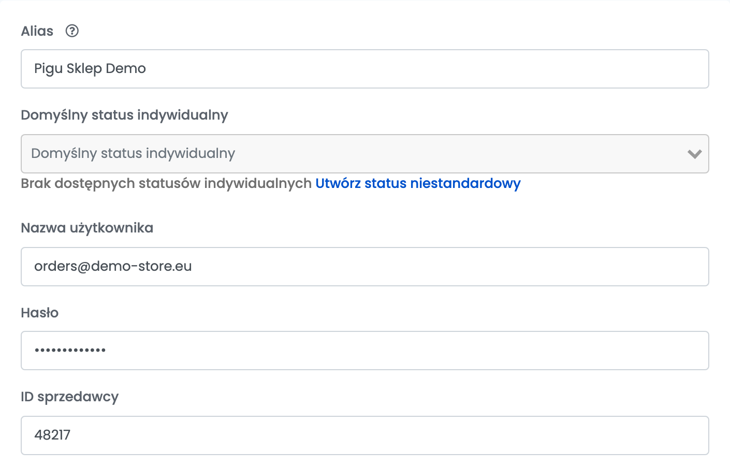This screenshot has width=730, height=466.
Task: Click the ID sprzedawcy field with 48217
Action: tap(364, 435)
